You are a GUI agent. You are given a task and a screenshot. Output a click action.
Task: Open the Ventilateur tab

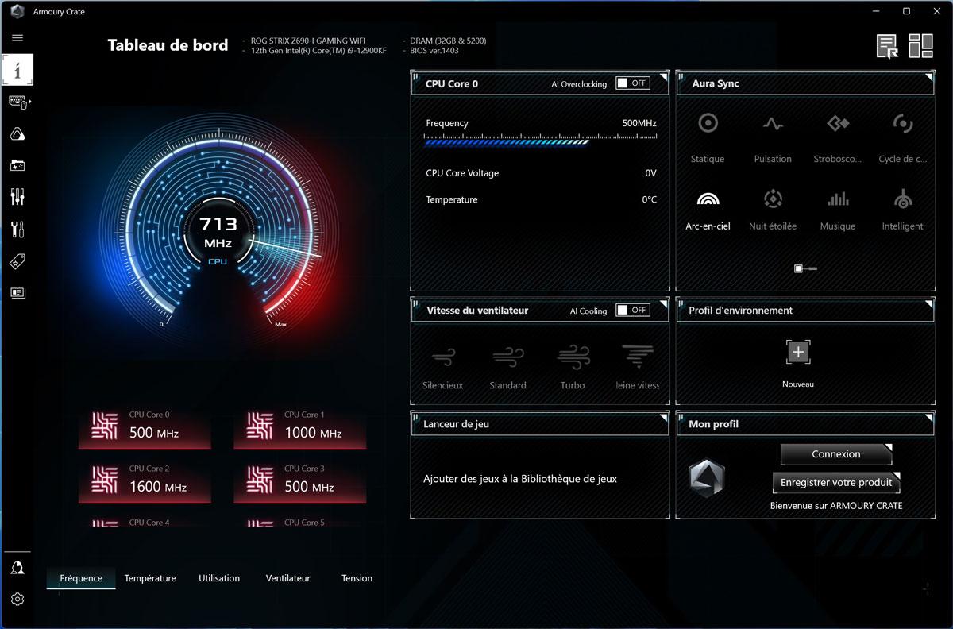coord(287,578)
